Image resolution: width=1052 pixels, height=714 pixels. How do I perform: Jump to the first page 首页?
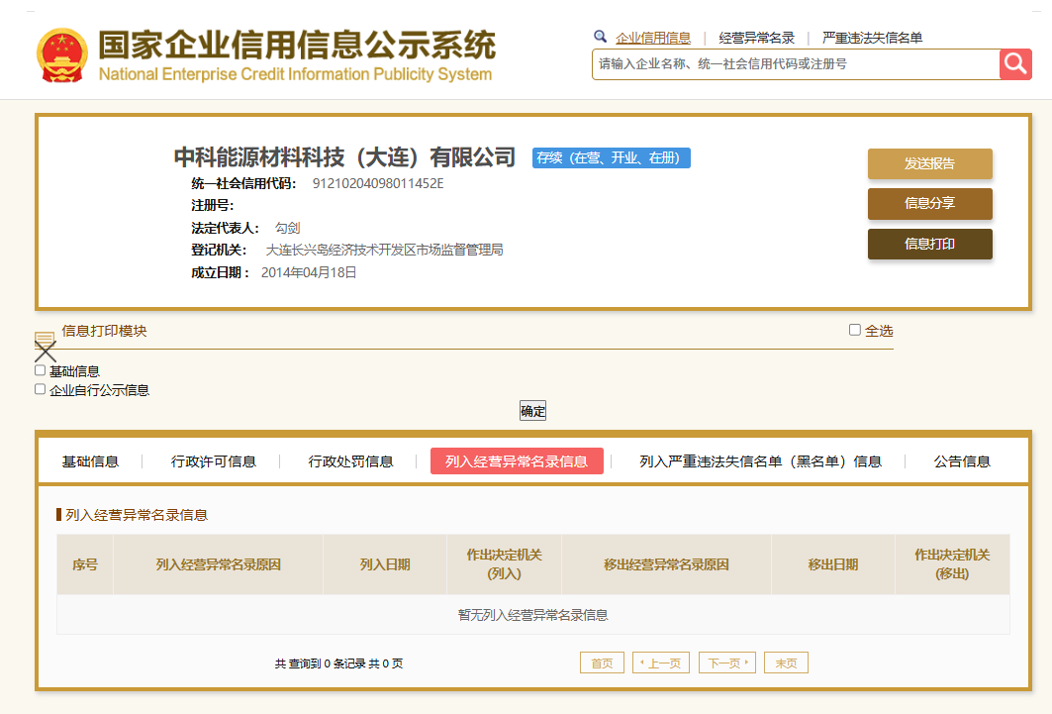pyautogui.click(x=602, y=663)
